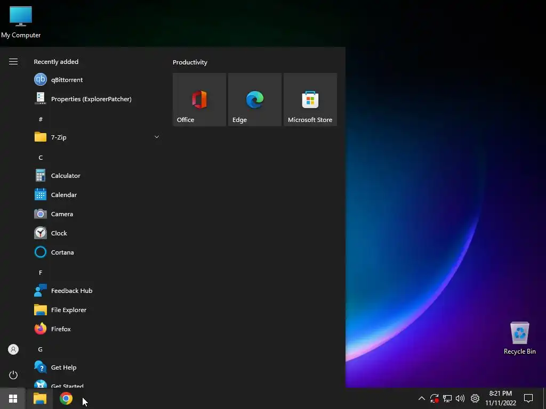Open the clock and date flyout
Screen dimensions: 546x409
pyautogui.click(x=500, y=398)
